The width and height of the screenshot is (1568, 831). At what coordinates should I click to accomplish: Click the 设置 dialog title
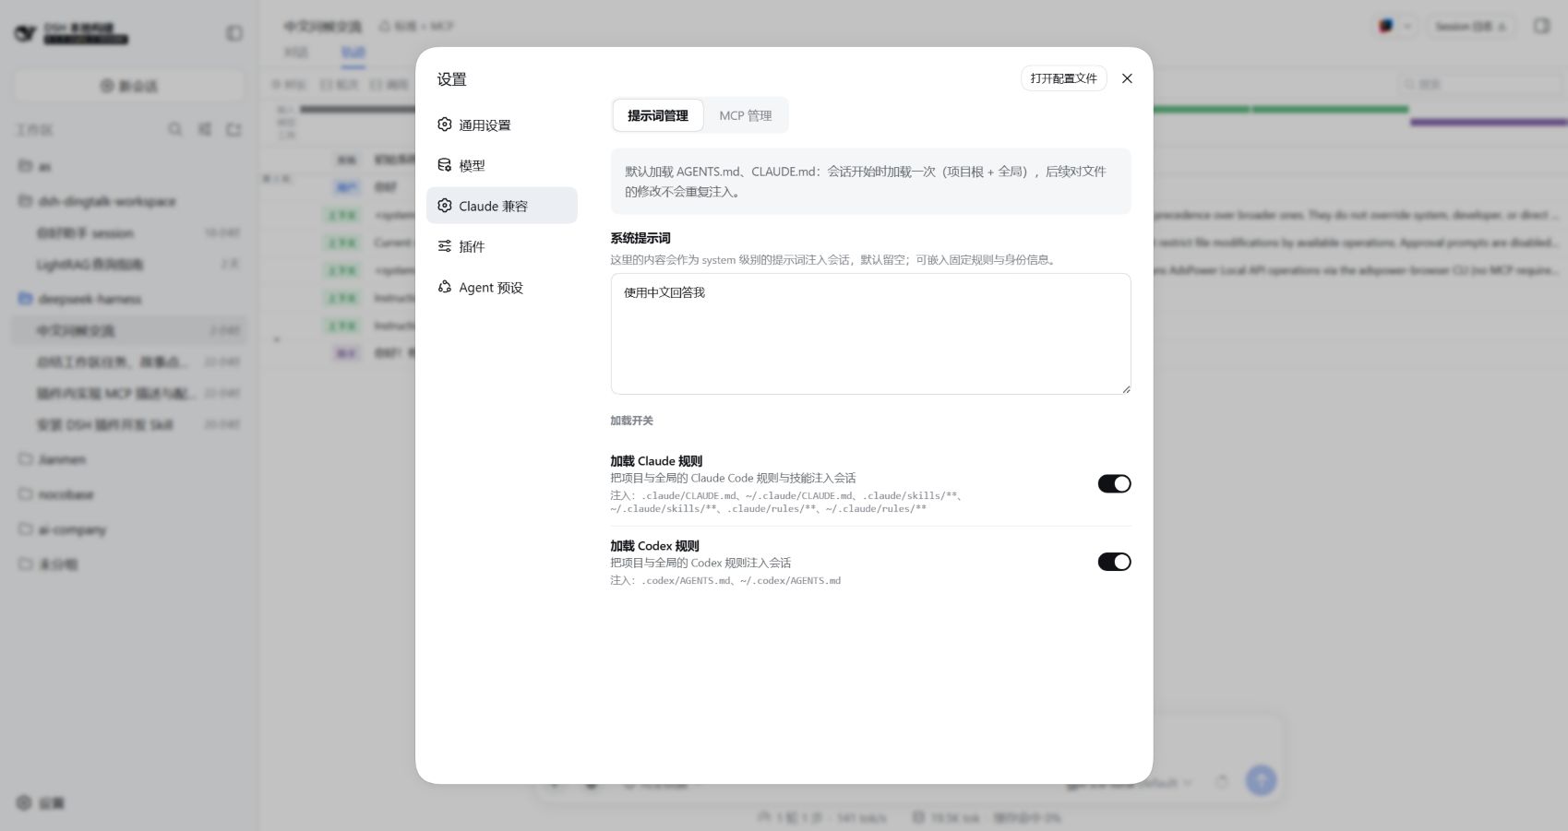click(451, 79)
